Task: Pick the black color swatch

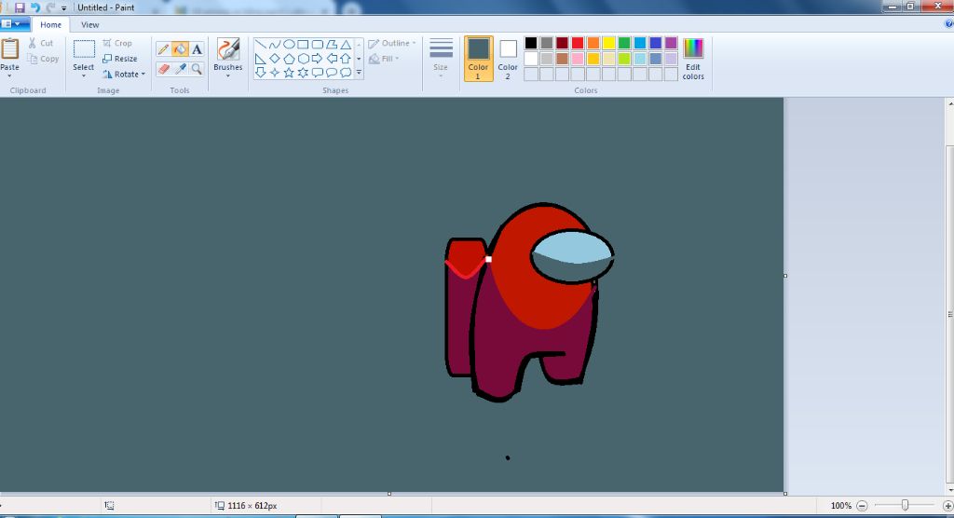Action: coord(531,43)
